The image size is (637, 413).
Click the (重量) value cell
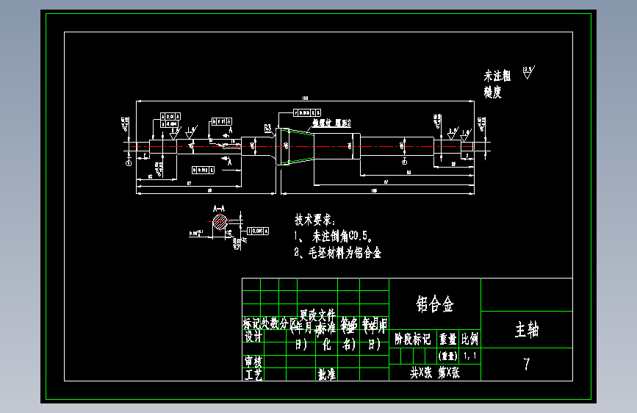(x=448, y=356)
